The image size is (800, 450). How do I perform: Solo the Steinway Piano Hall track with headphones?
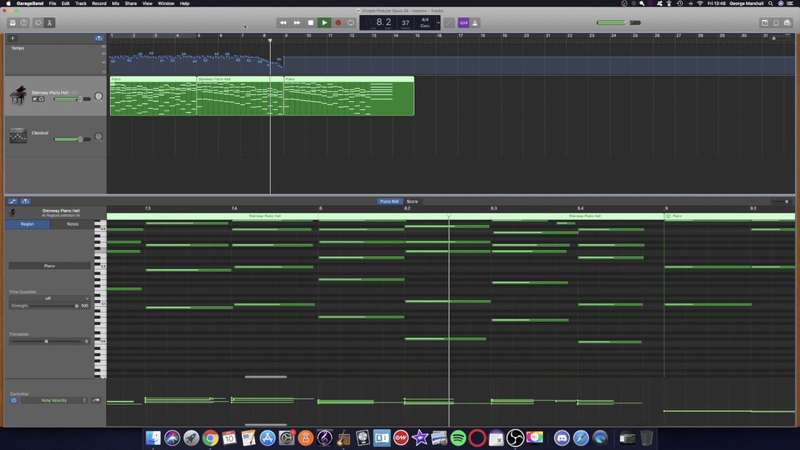42,99
